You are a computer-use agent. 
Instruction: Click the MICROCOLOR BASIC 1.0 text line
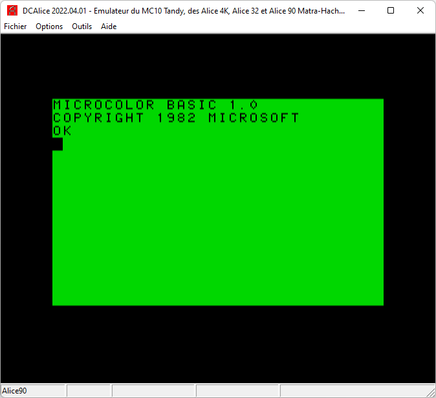[x=155, y=105]
